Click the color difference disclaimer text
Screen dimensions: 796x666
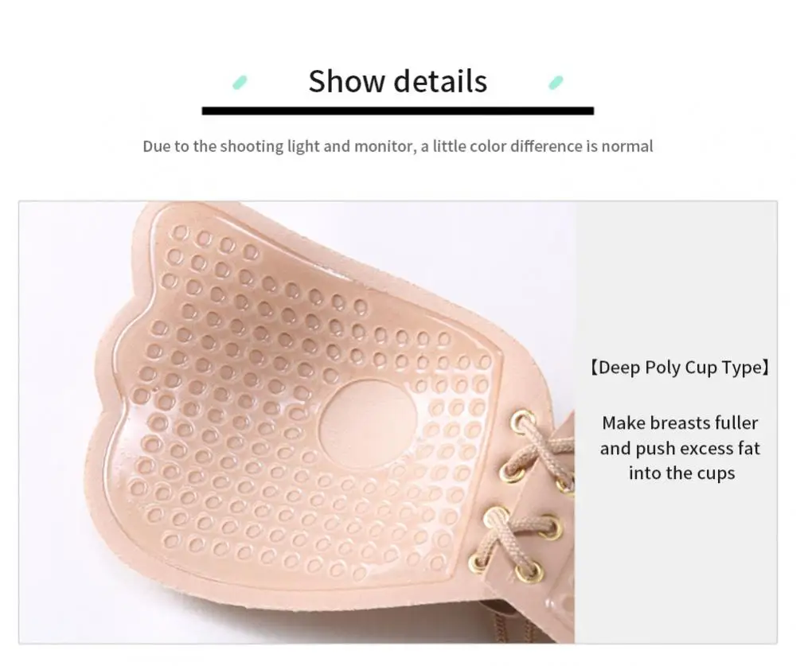pos(397,146)
